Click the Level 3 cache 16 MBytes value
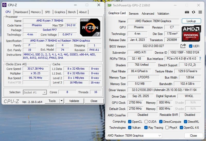The image size is (206, 141). click(x=76, y=82)
